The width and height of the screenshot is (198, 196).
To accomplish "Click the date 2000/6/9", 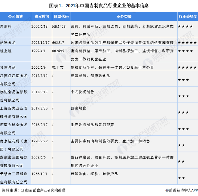I will pos(38,67).
